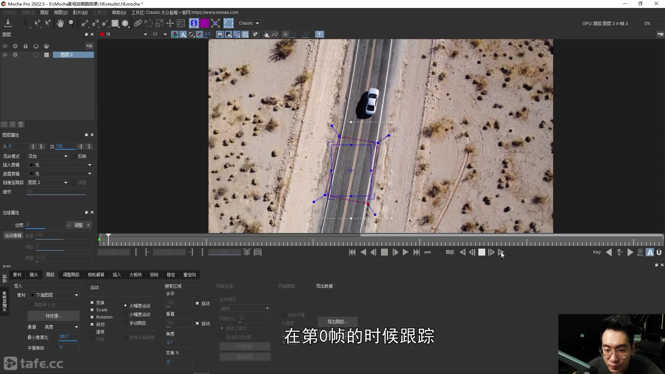Select the Hand pan tool
Screen dimensions: 665x374
[60, 23]
